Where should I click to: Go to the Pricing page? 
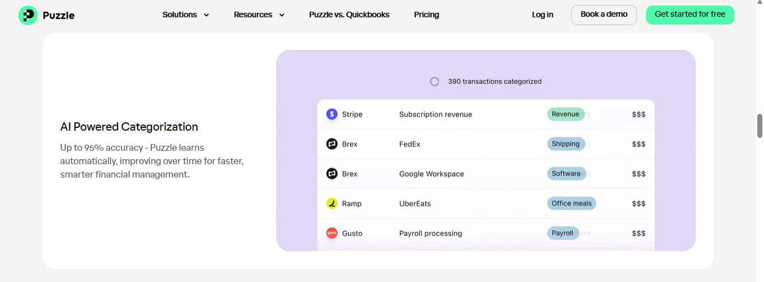point(426,15)
